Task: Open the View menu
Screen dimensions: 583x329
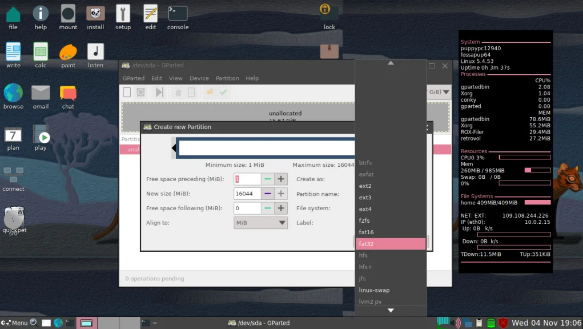Action: pos(175,78)
